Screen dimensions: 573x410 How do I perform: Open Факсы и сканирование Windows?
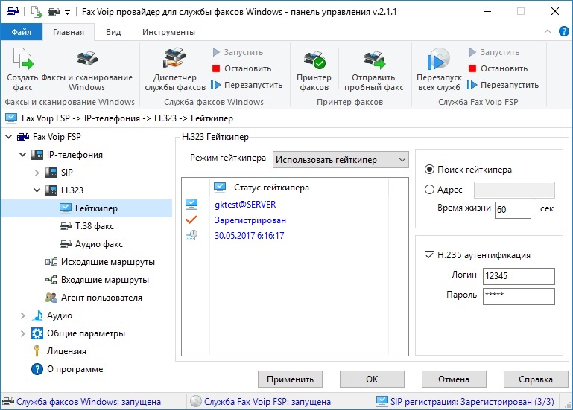pos(86,69)
